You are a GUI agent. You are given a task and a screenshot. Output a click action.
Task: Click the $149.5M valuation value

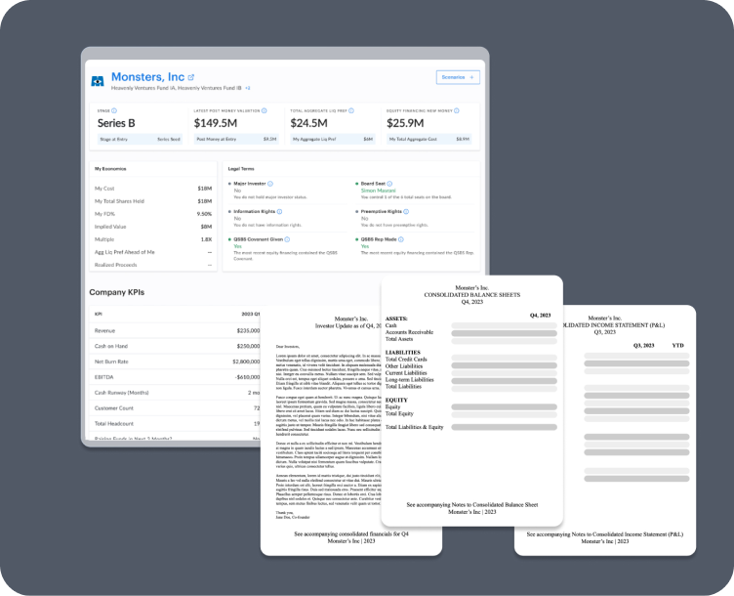point(216,123)
